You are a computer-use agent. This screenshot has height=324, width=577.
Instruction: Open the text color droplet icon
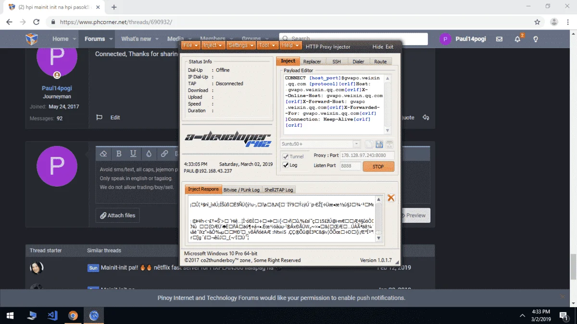[x=149, y=154]
